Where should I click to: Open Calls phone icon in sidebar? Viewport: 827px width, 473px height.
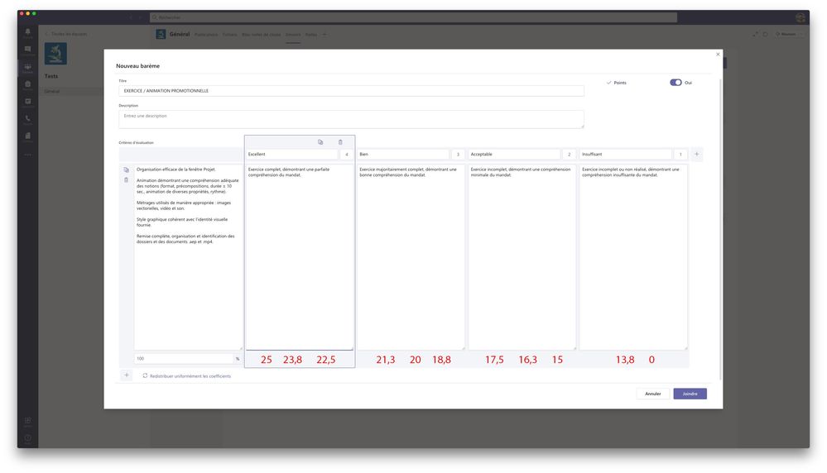[28, 119]
